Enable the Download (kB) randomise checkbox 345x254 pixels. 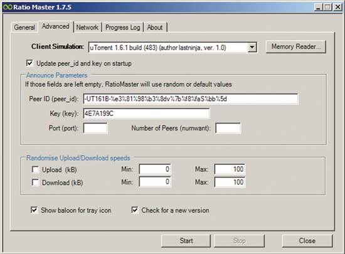35,183
